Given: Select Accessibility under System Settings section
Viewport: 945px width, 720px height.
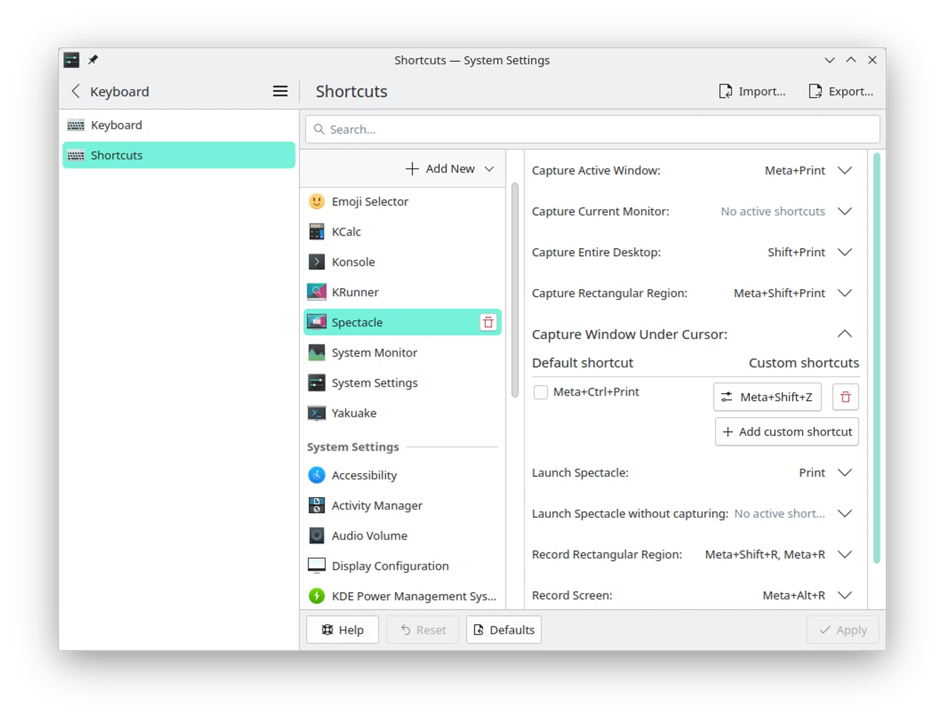Looking at the screenshot, I should pos(402,476).
